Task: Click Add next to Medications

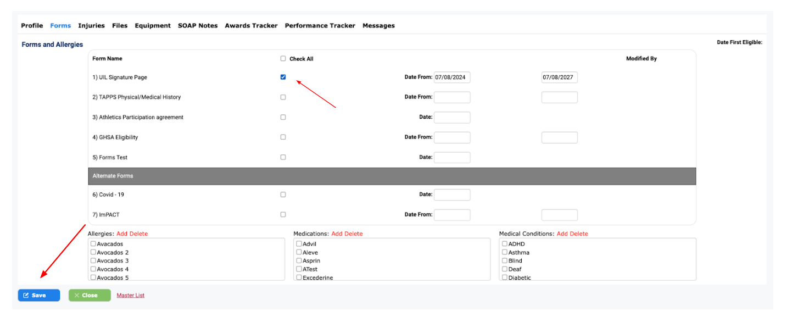Action: [x=337, y=234]
